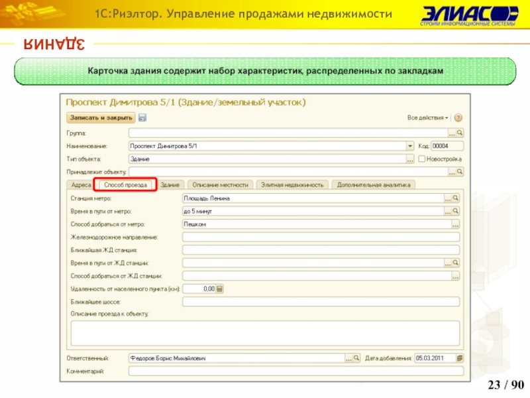Click ellipsis in Способ добраться от ЖД станции
The width and height of the screenshot is (530, 398).
pyautogui.click(x=455, y=276)
